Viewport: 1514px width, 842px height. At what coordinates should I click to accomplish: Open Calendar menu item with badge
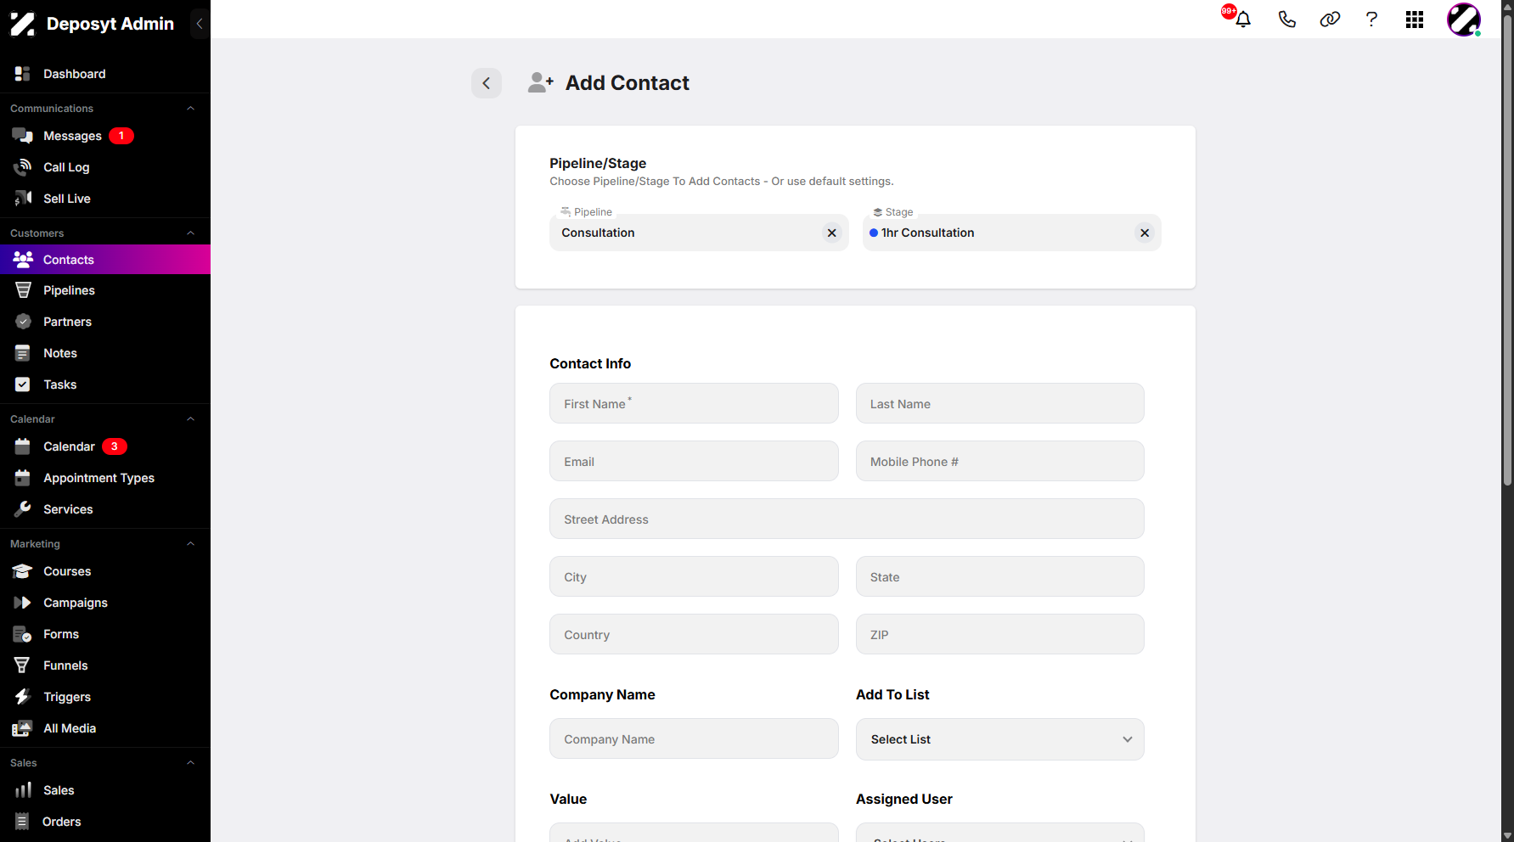tap(105, 446)
